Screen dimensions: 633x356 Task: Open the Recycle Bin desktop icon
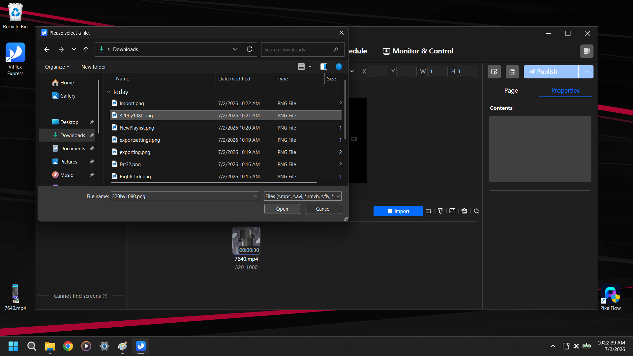coord(15,16)
